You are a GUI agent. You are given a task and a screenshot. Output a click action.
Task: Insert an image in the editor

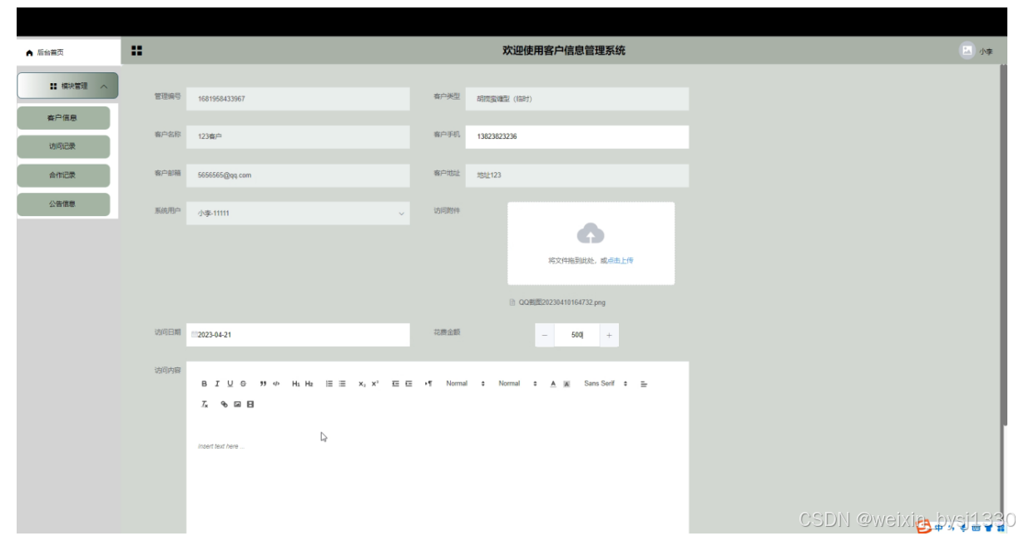(237, 405)
